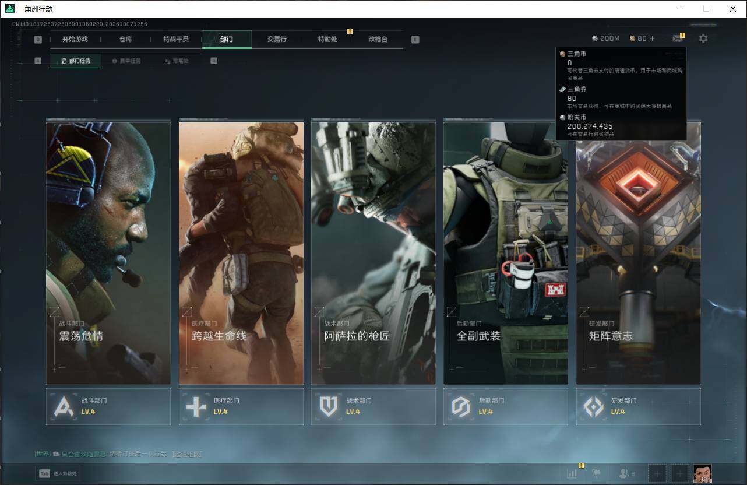Open the 改枪台 tab
The height and width of the screenshot is (485, 747).
tap(378, 39)
